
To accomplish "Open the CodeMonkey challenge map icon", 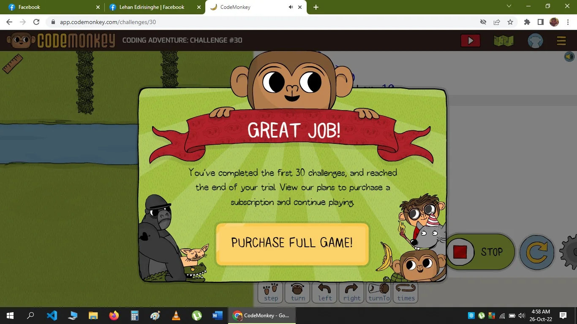I will pyautogui.click(x=504, y=40).
